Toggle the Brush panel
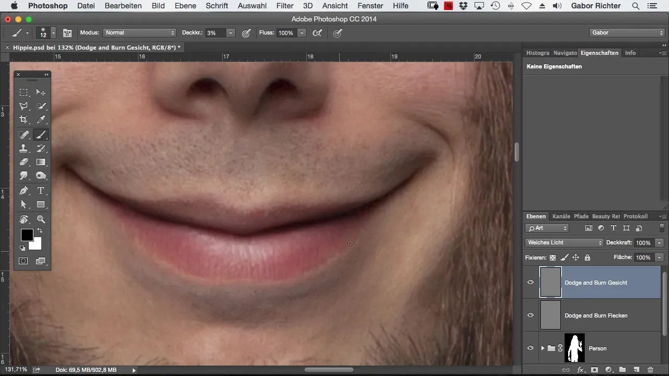669x376 pixels. tap(67, 33)
